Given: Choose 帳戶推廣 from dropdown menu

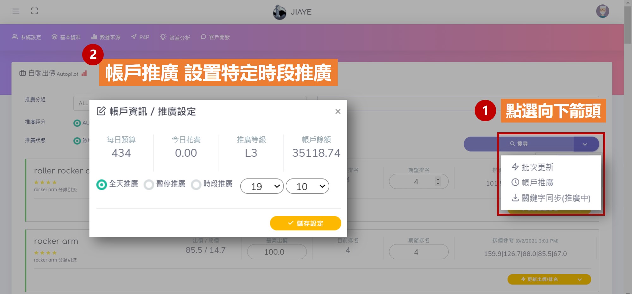Looking at the screenshot, I should tap(537, 183).
